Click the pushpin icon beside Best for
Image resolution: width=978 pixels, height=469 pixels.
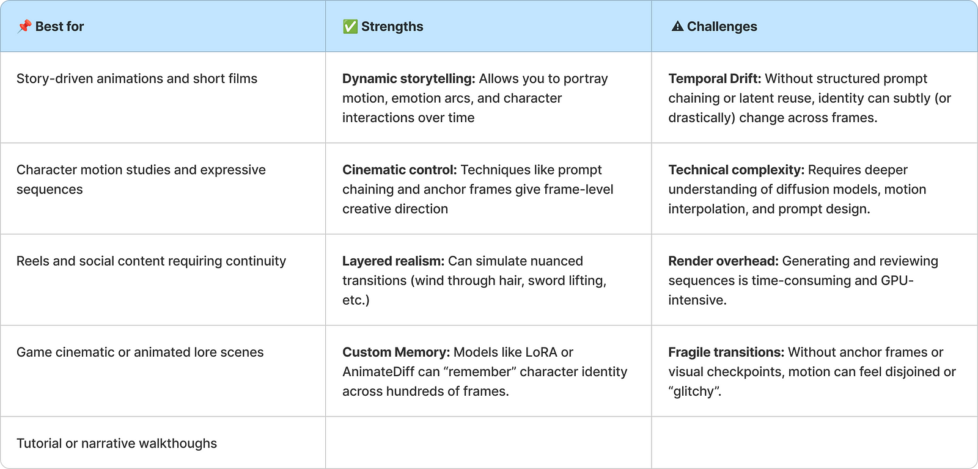[x=24, y=26]
